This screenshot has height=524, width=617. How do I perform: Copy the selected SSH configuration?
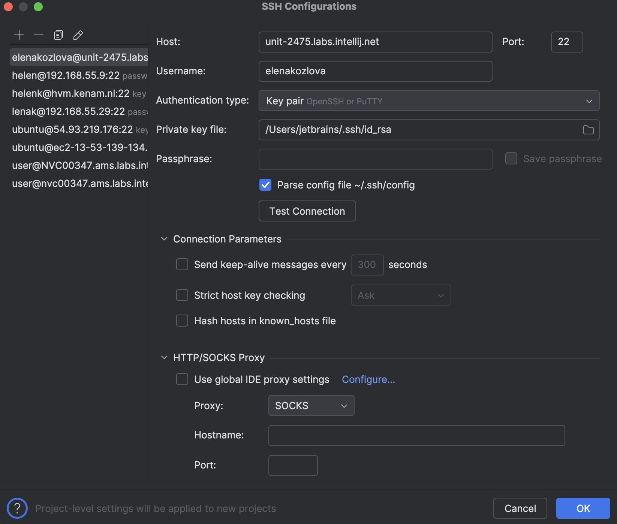click(x=58, y=35)
